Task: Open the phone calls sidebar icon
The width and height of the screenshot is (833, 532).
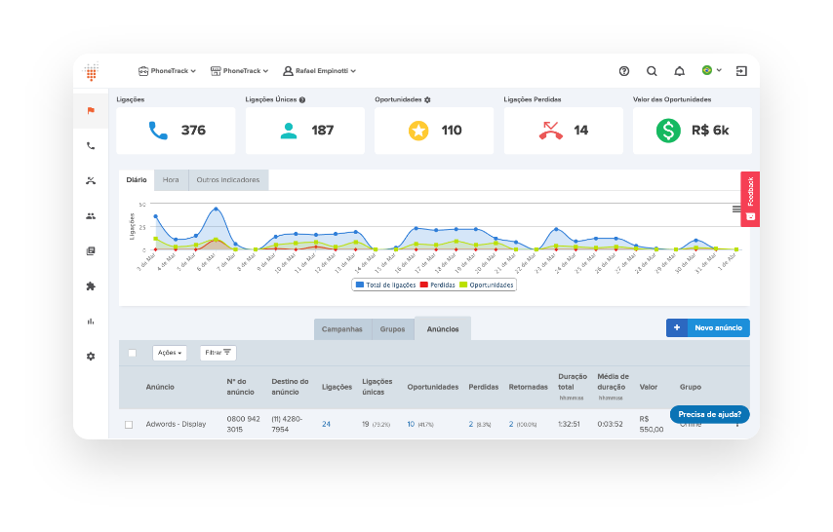Action: point(91,145)
